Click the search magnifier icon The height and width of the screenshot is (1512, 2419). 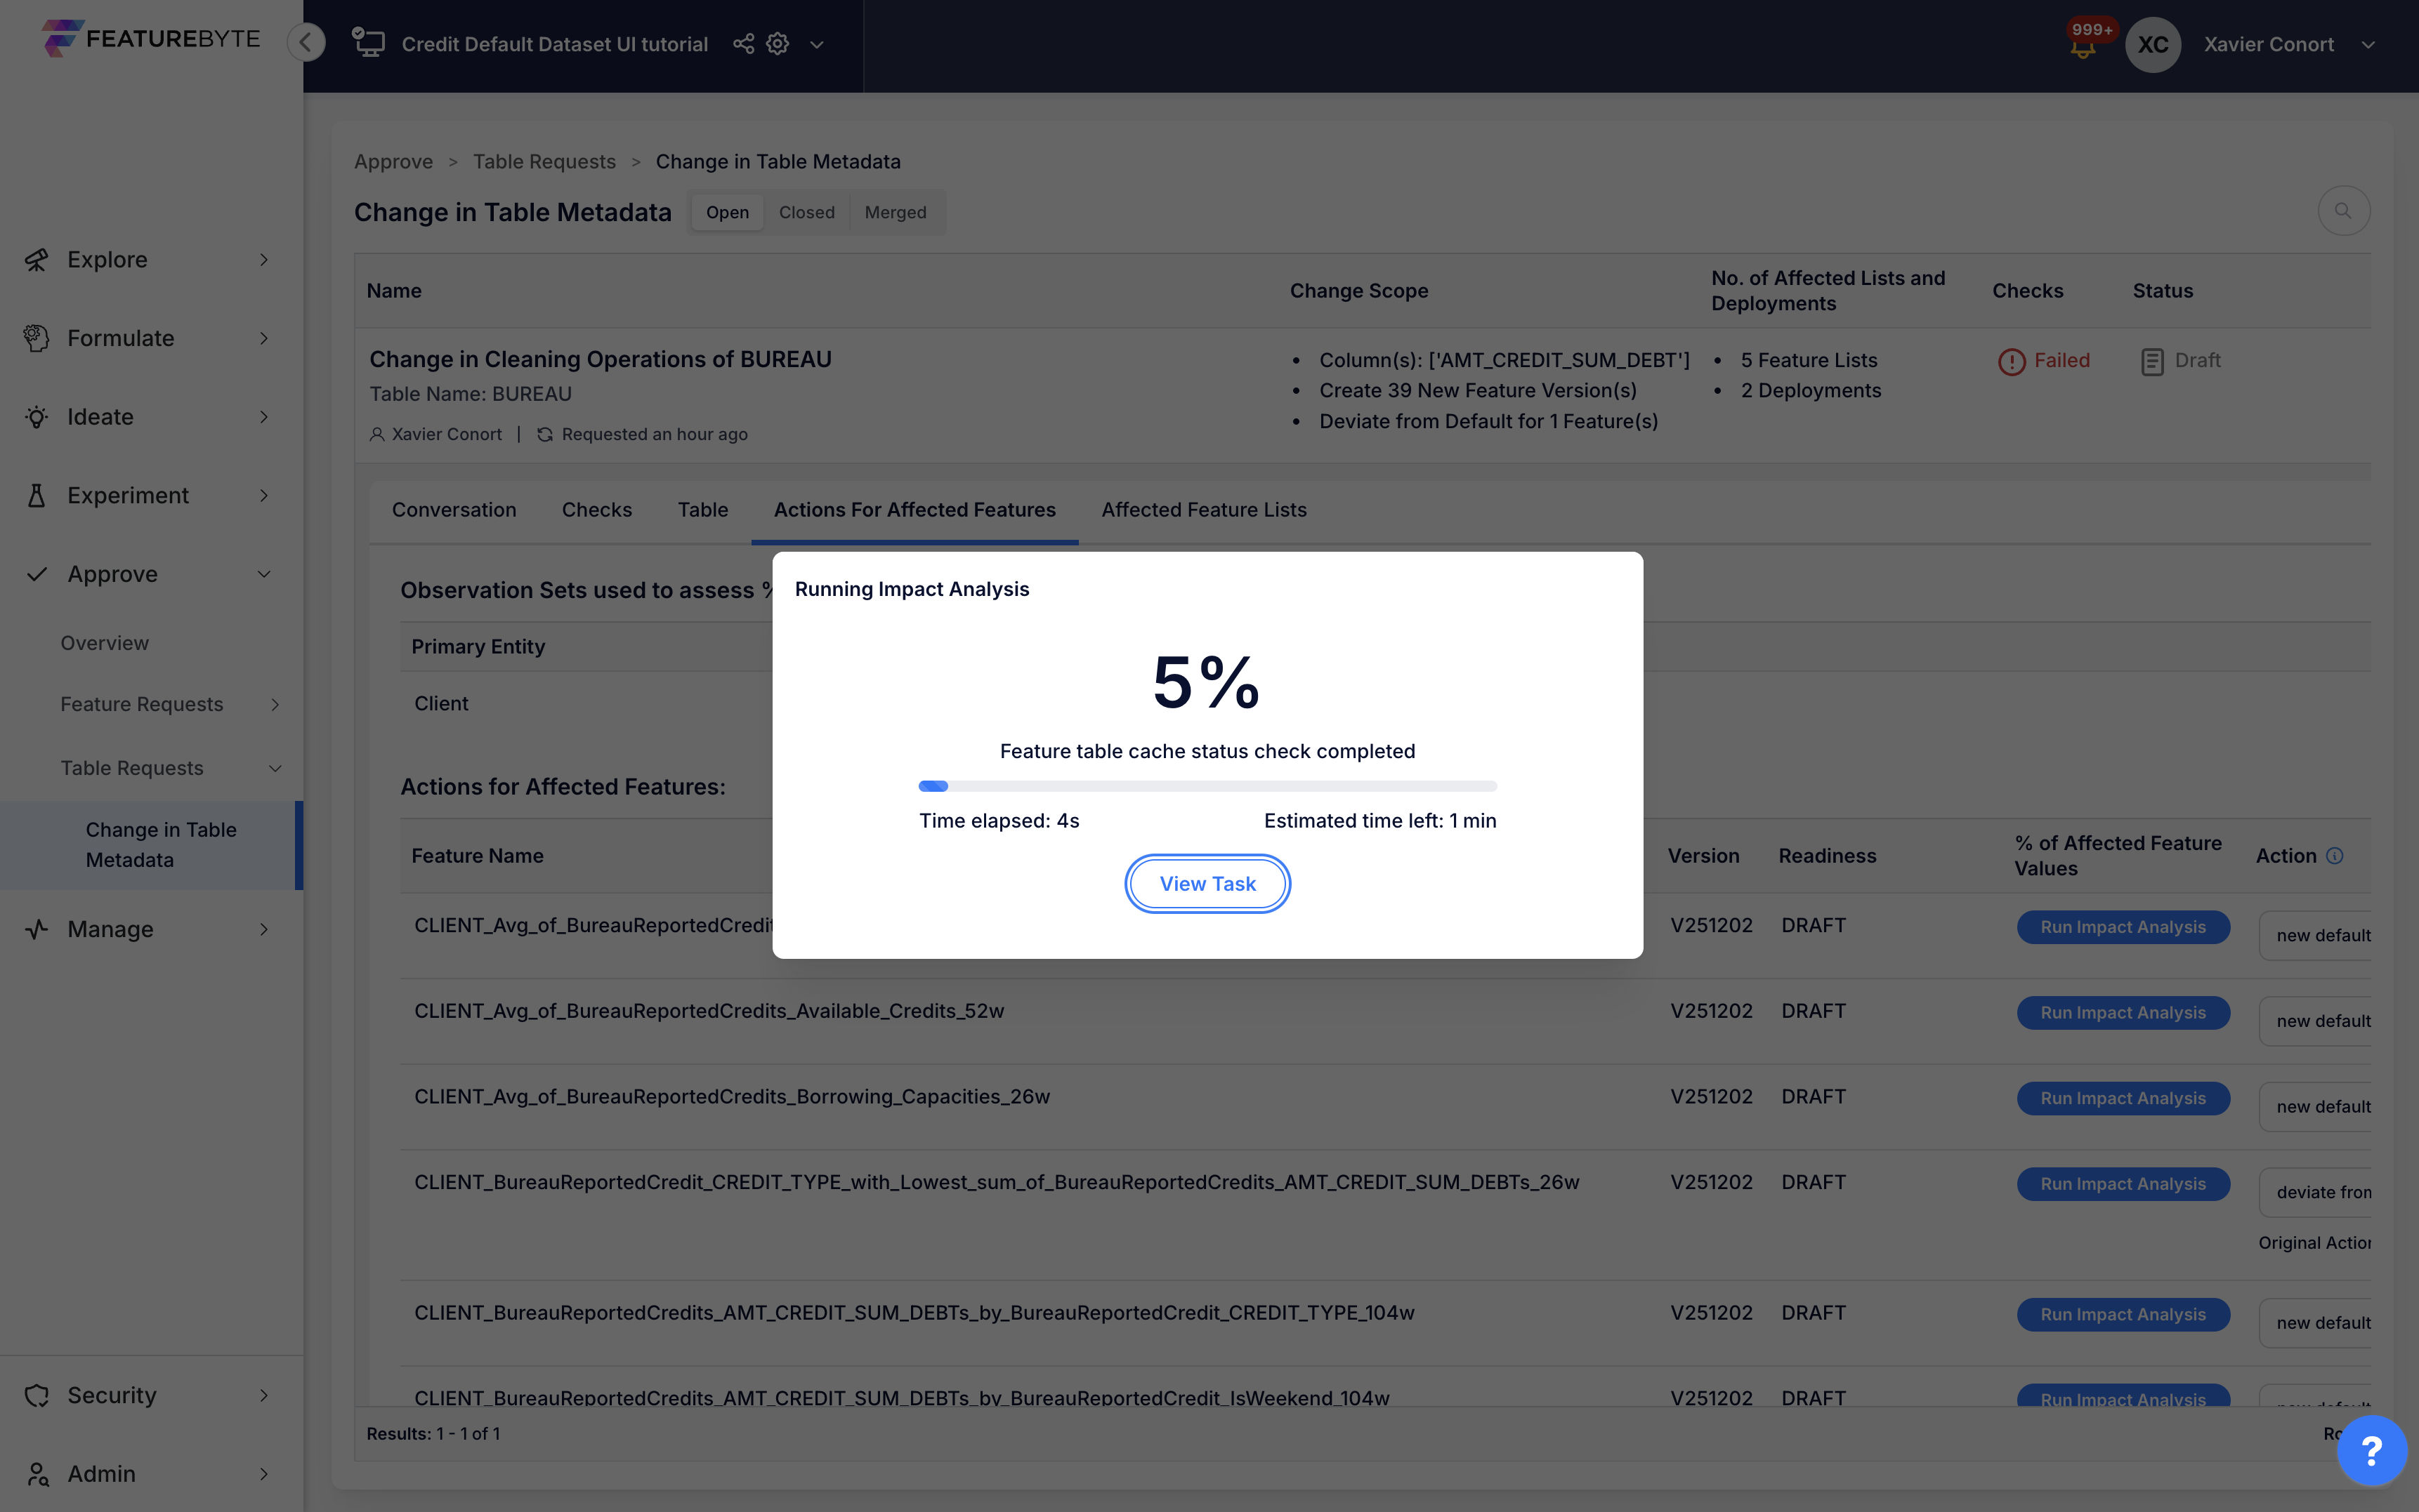(2343, 211)
